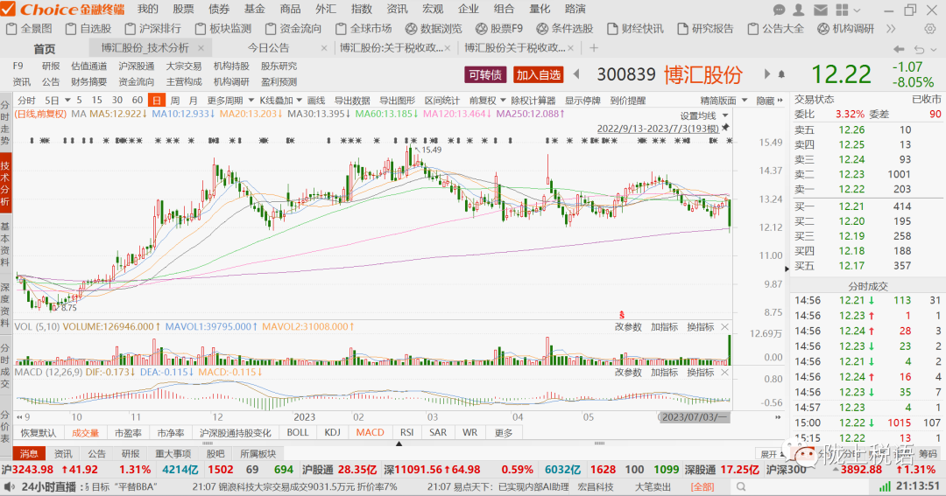The height and width of the screenshot is (496, 946).
Task: Open 财经快讯 news shortcut
Action: click(635, 28)
